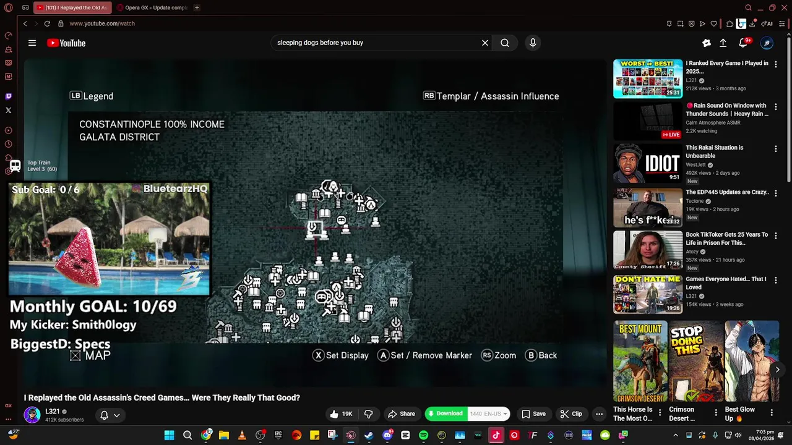Image resolution: width=792 pixels, height=445 pixels.
Task: Add page to bookmarks with heart icon
Action: 713,23
